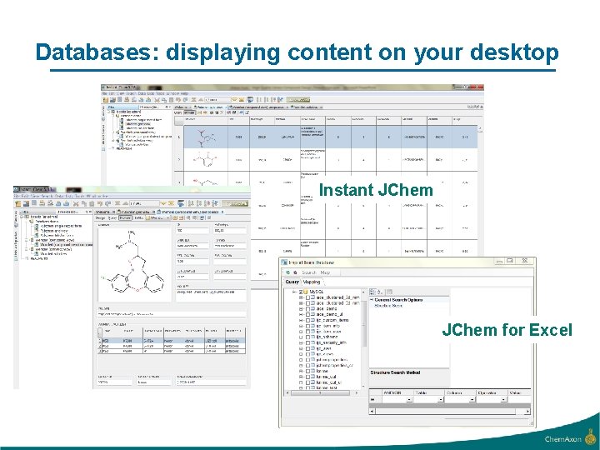
Task: Select the third row in the front window's bottom table
Action: [x=172, y=351]
